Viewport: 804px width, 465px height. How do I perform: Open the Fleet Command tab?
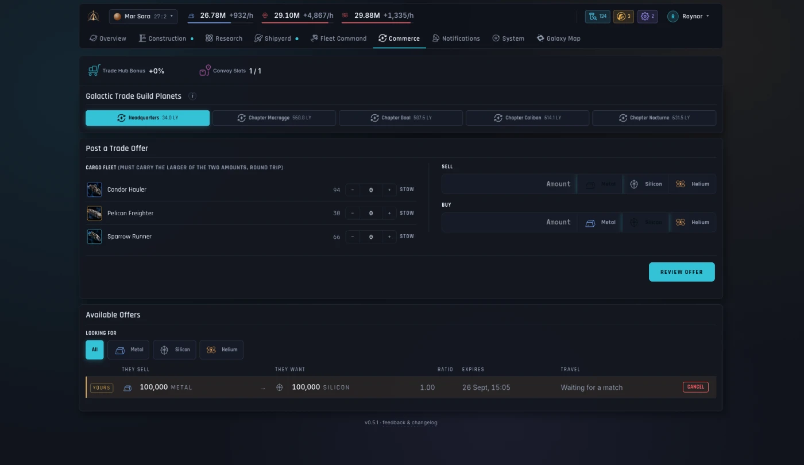[x=338, y=38]
